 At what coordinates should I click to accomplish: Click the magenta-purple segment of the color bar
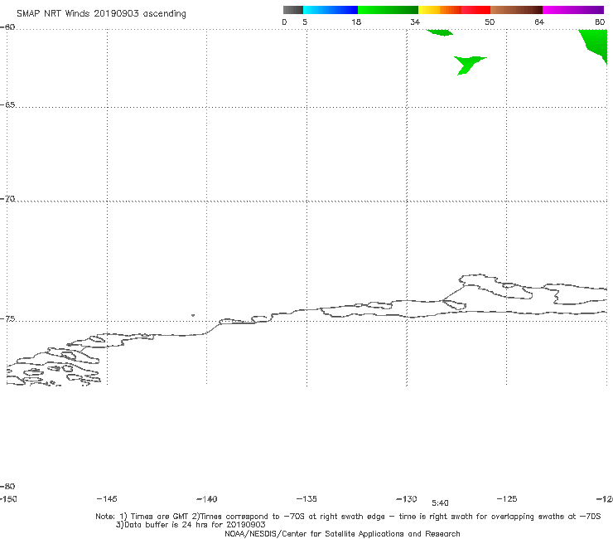pyautogui.click(x=573, y=10)
